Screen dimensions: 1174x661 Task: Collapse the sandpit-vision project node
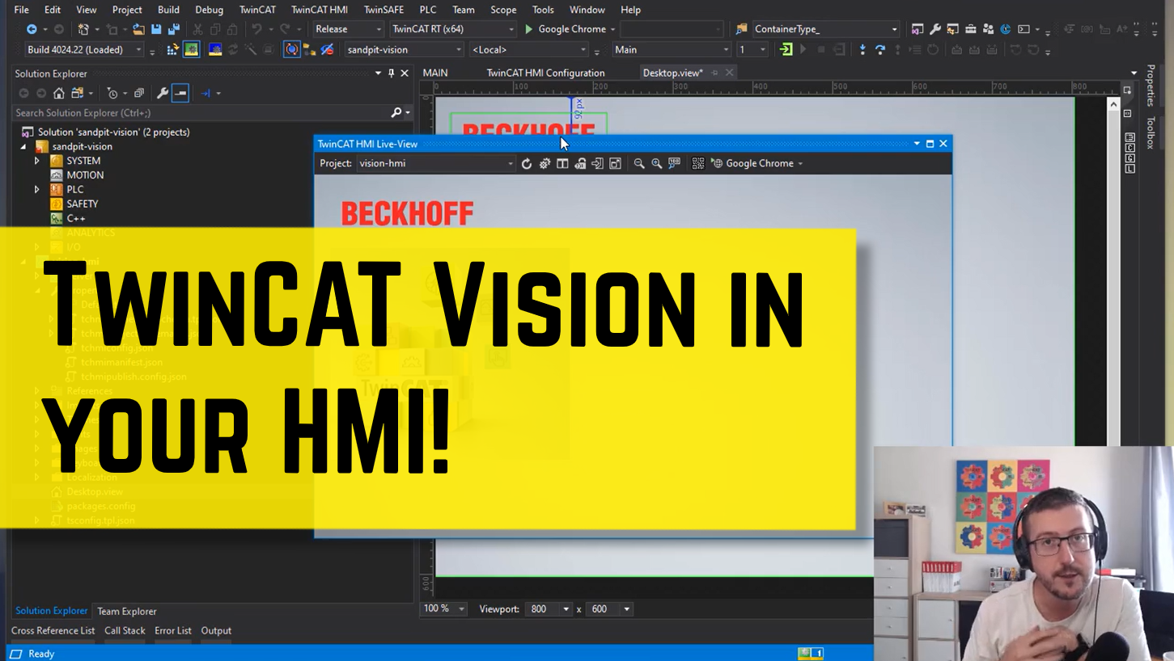(x=23, y=147)
